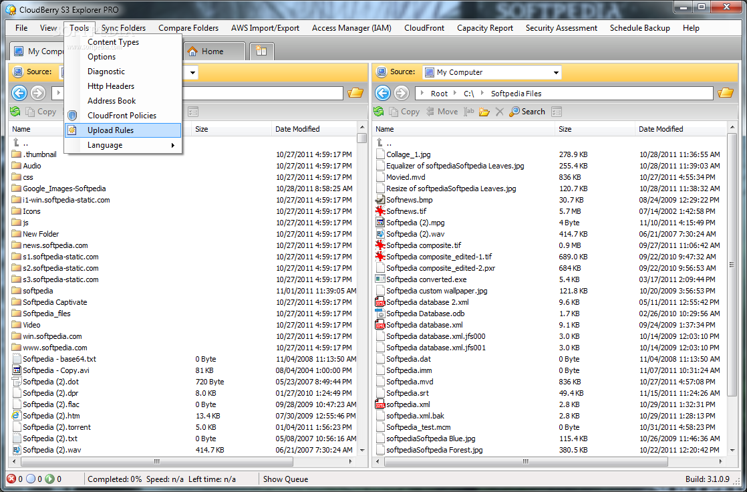
Task: Click the Softnews.tif file icon
Action: pos(380,211)
